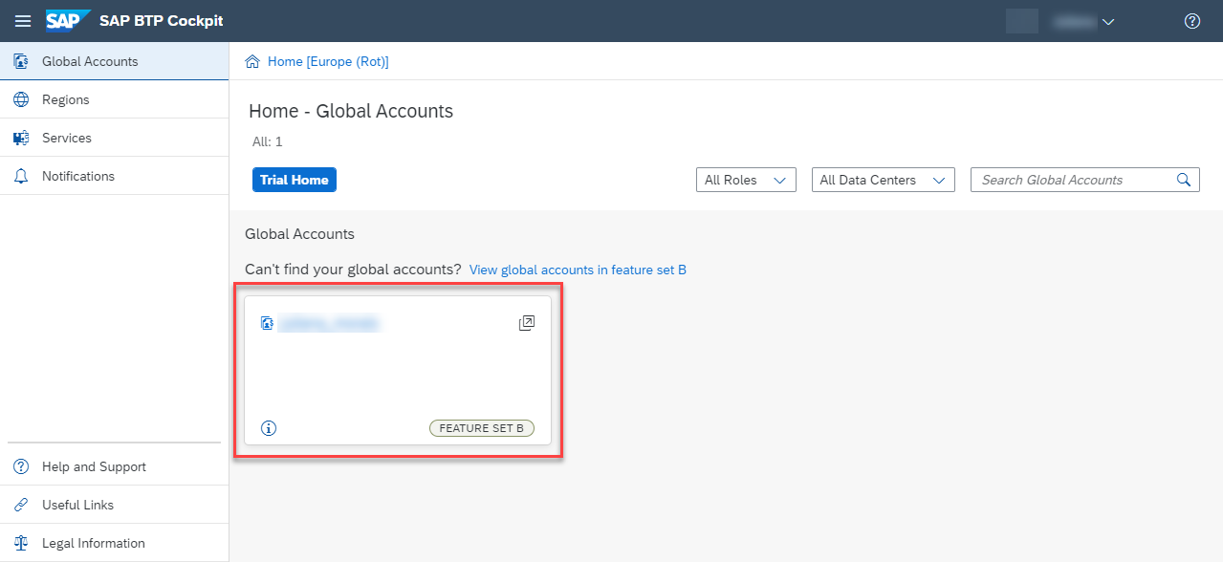Open global account in new window icon
This screenshot has height=562, width=1223.
click(527, 324)
